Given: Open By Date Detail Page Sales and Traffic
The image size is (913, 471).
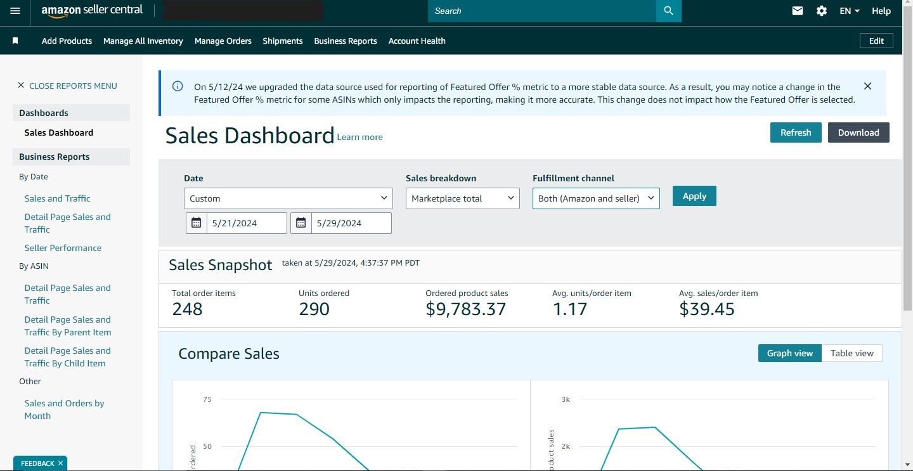Looking at the screenshot, I should [x=67, y=223].
